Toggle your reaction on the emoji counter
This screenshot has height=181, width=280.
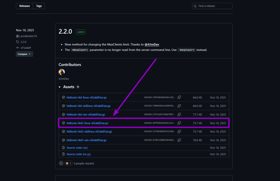(68, 163)
